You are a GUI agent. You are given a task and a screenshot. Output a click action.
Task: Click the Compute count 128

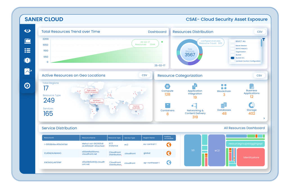167,94
